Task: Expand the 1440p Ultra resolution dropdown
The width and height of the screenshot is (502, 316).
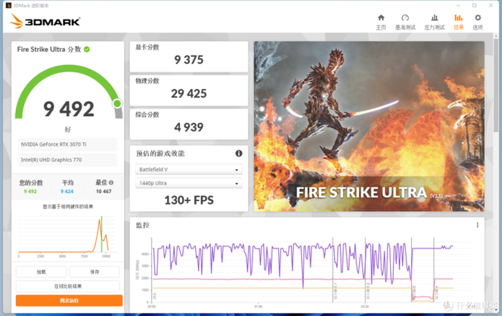Action: tap(189, 183)
